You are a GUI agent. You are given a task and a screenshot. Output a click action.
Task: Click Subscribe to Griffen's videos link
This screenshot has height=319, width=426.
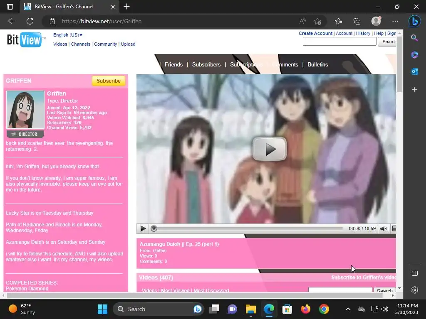coord(364,277)
